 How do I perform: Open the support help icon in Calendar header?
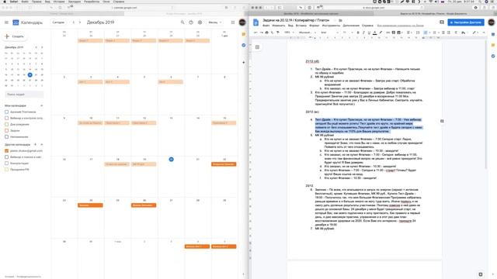(191, 22)
